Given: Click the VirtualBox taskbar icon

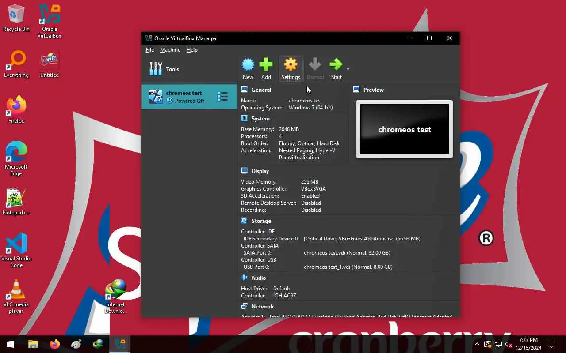Looking at the screenshot, I should pyautogui.click(x=119, y=344).
